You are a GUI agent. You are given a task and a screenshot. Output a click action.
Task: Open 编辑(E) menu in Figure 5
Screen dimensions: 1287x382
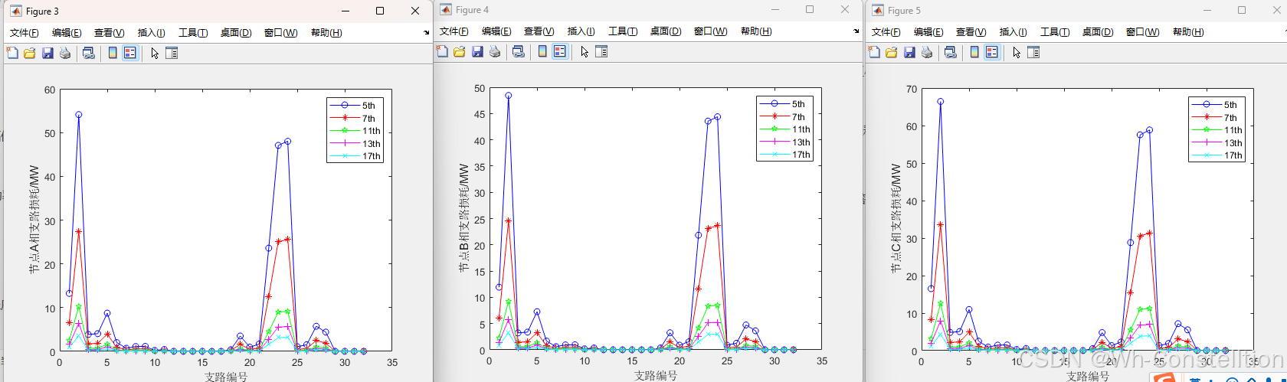(x=928, y=32)
